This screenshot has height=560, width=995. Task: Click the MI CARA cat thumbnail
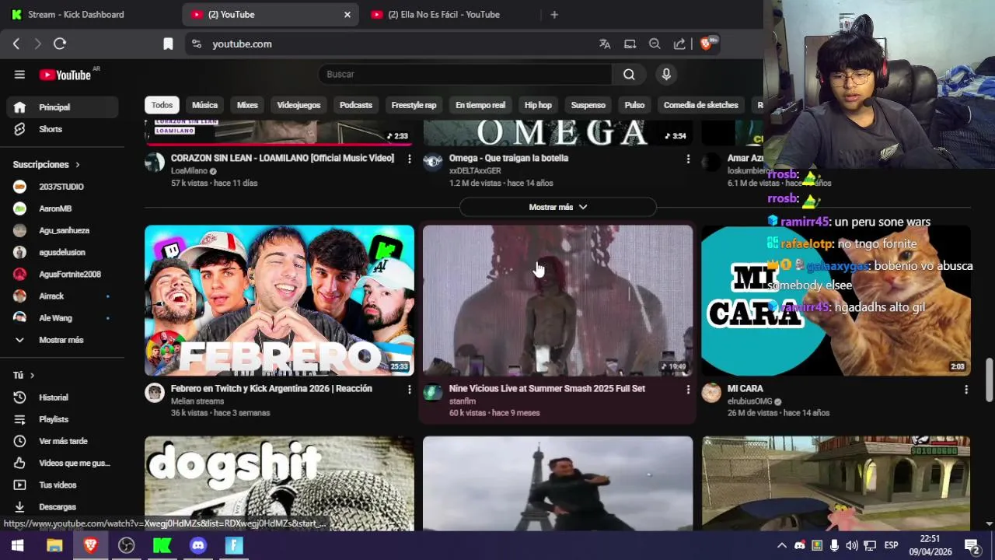click(836, 300)
